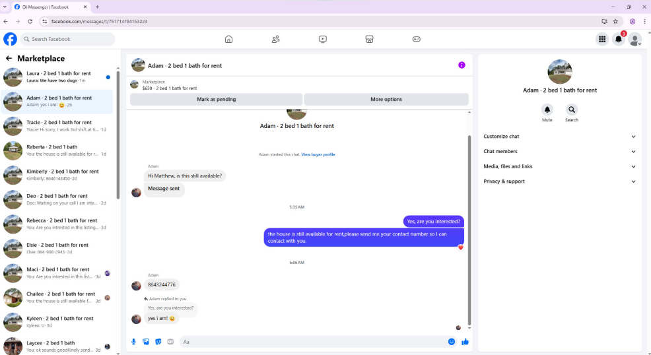The height and width of the screenshot is (355, 651).
Task: Click Adam's avatar in chat header
Action: (x=138, y=65)
